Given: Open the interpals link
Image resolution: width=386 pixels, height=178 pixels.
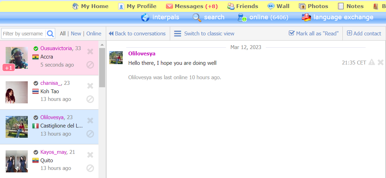Looking at the screenshot, I should tap(166, 17).
